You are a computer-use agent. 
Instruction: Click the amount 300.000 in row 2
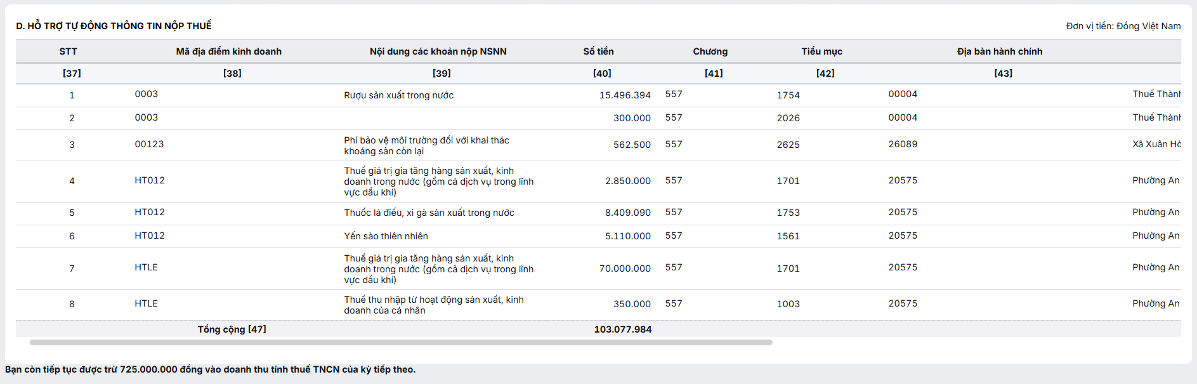click(632, 118)
